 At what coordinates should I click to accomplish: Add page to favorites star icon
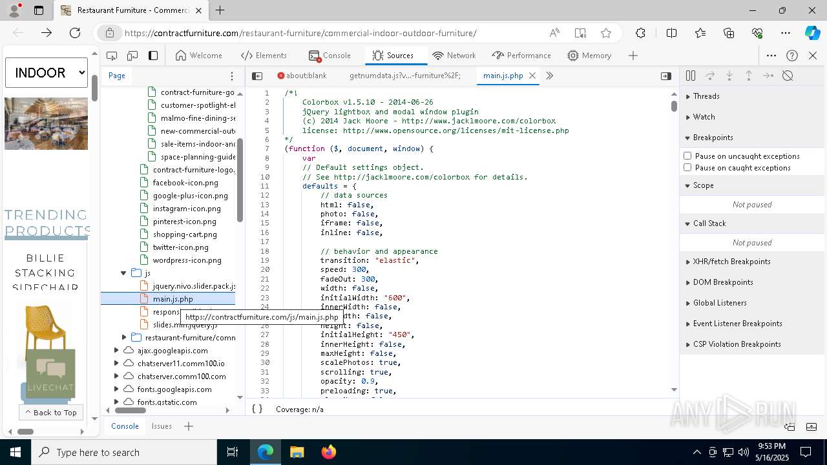click(605, 33)
